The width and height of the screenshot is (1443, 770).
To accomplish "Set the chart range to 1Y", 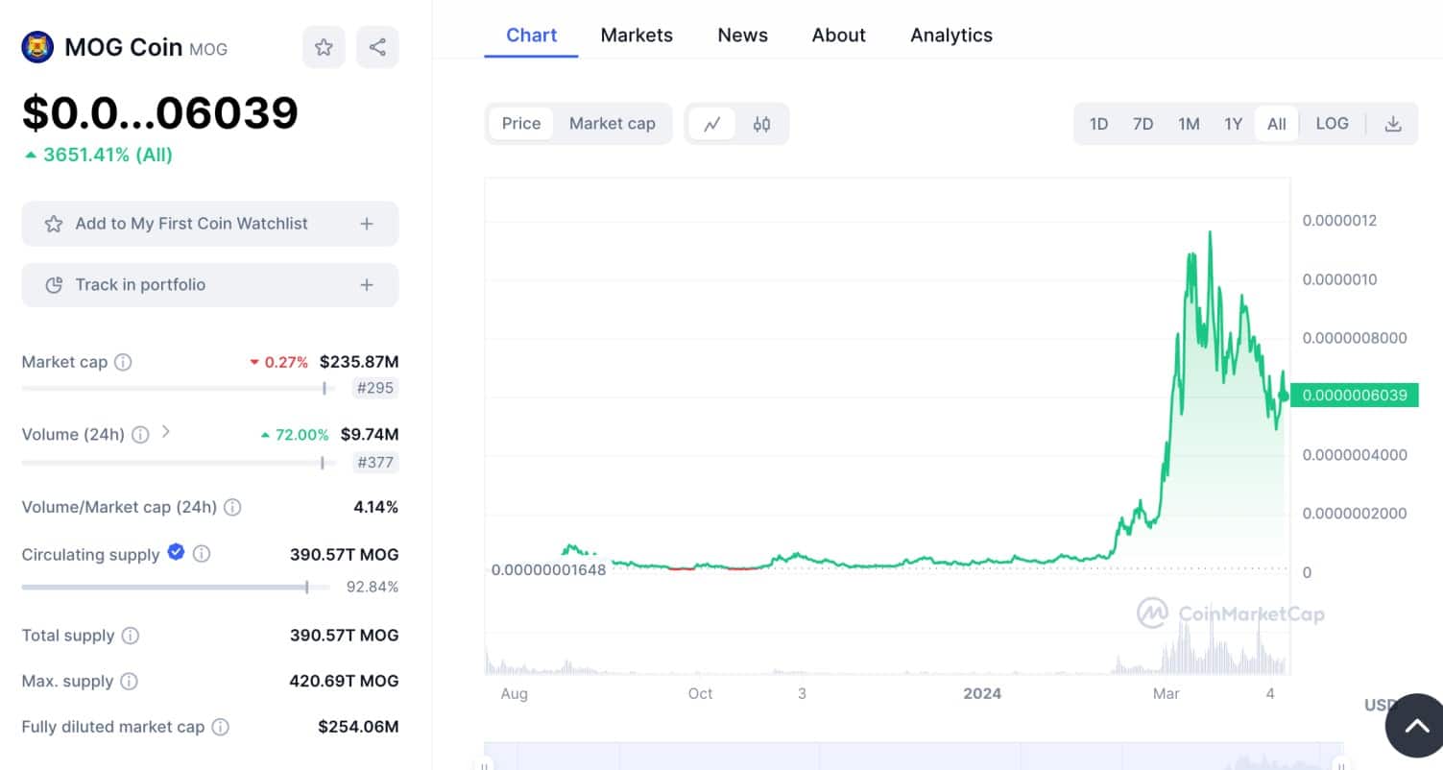I will tap(1233, 124).
